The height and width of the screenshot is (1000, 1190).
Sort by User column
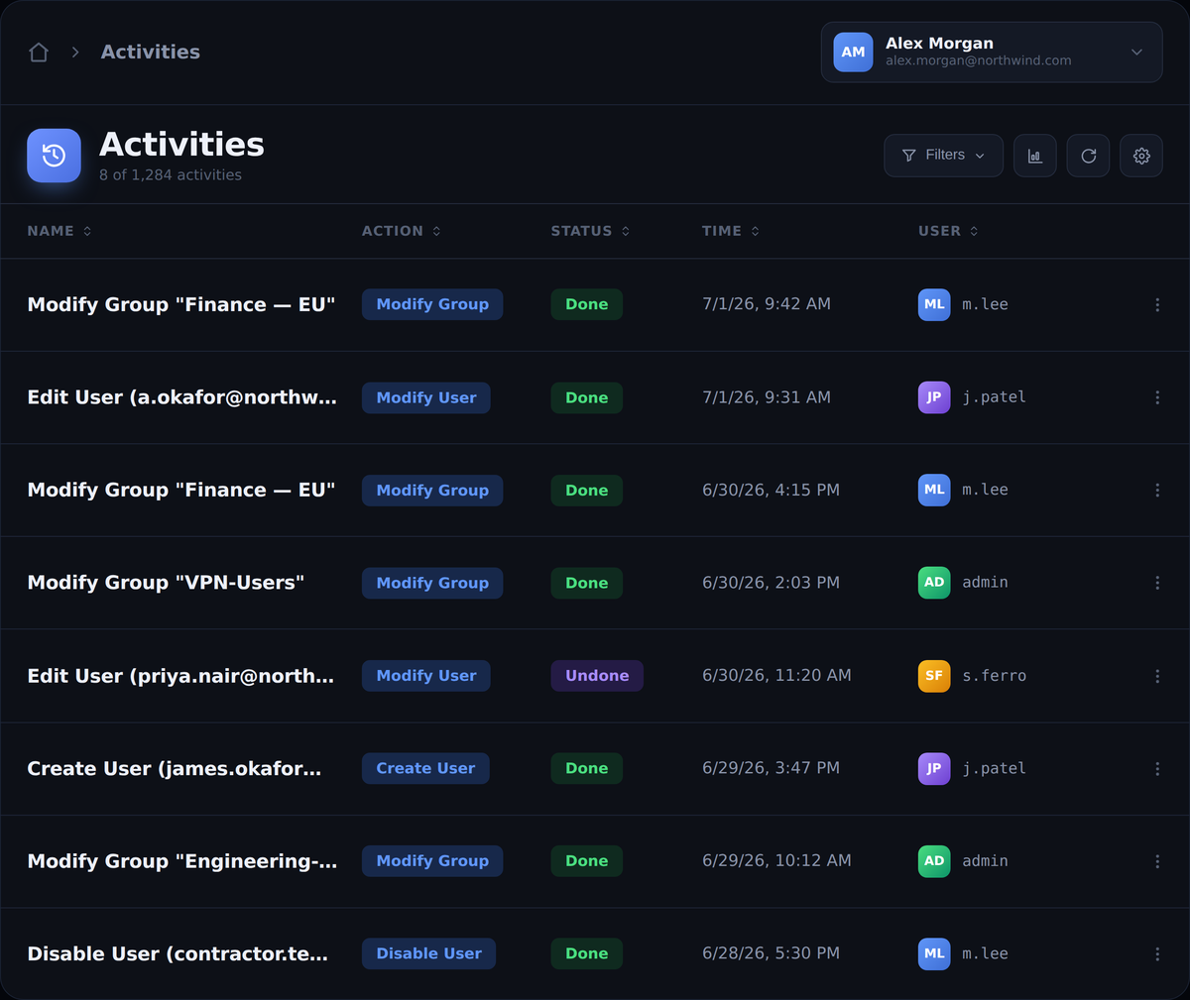pos(948,231)
